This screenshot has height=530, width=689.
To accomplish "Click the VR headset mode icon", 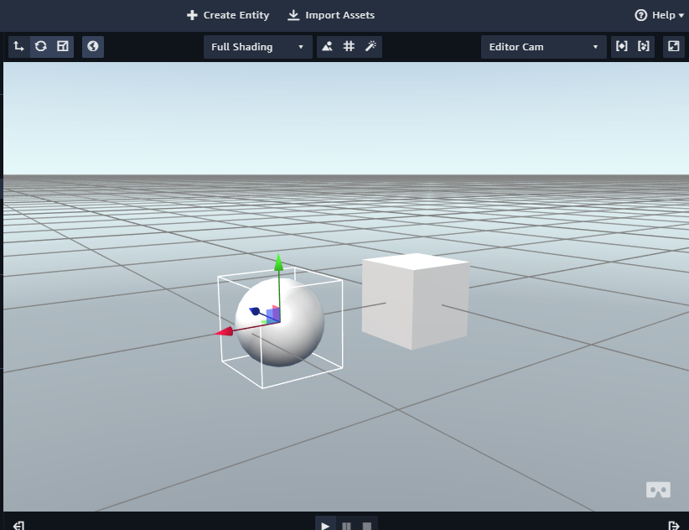I will pos(658,490).
